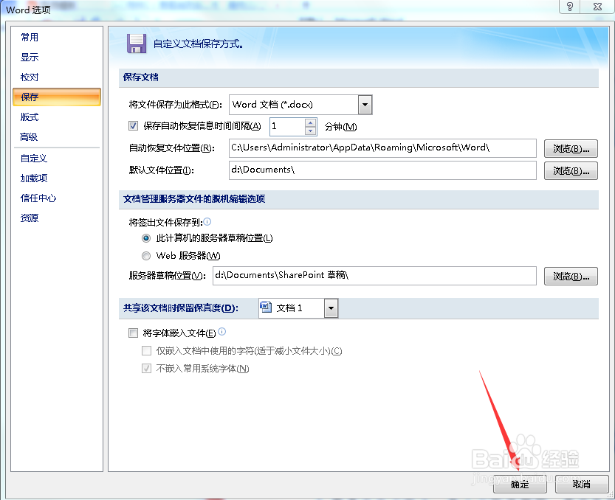The height and width of the screenshot is (500, 615).
Task: Toggle 不嵌入常用系统字体 checkbox
Action: click(x=146, y=368)
